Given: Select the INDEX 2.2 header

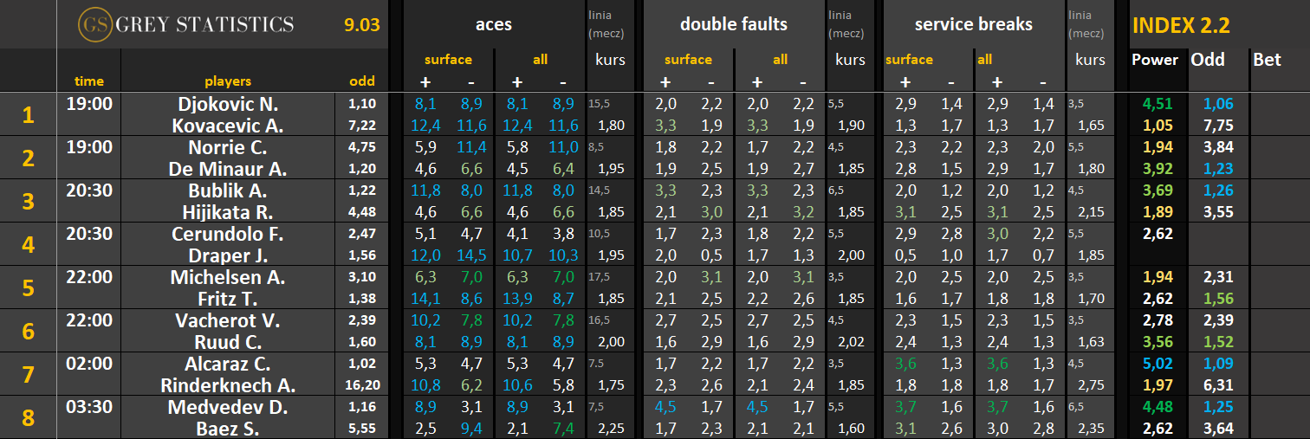Looking at the screenshot, I should coord(1181,25).
